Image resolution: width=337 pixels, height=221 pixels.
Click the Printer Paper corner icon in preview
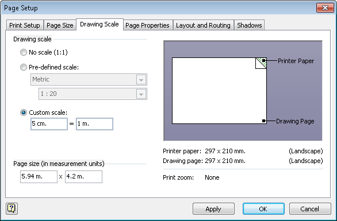pos(261,63)
